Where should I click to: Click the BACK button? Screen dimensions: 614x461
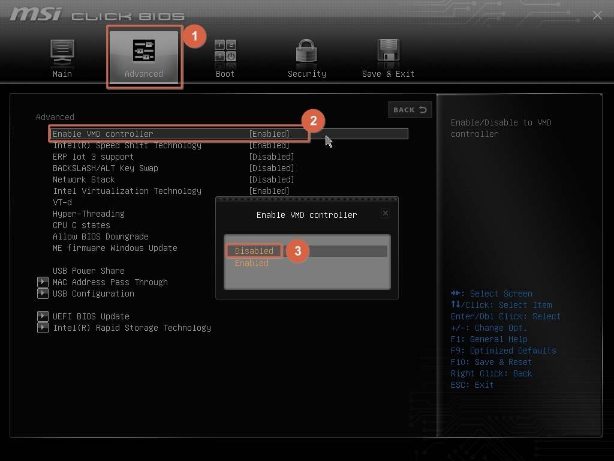click(x=410, y=110)
